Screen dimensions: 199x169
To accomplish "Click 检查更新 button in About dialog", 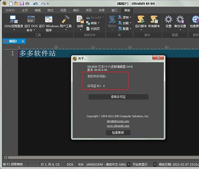I will click(x=118, y=132).
